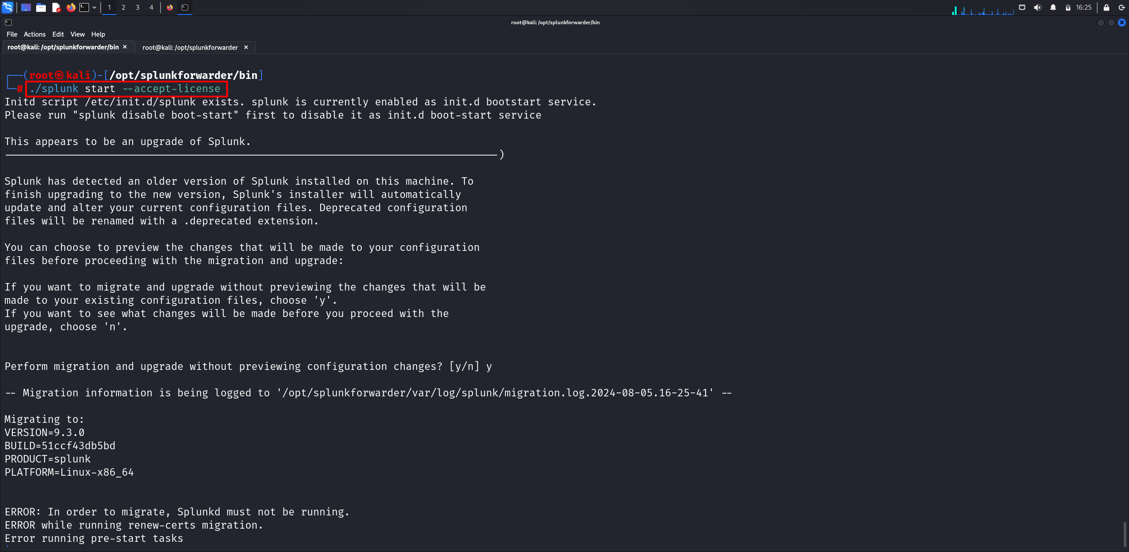This screenshot has width=1129, height=552.
Task: Switch to workspace 1
Action: (109, 7)
